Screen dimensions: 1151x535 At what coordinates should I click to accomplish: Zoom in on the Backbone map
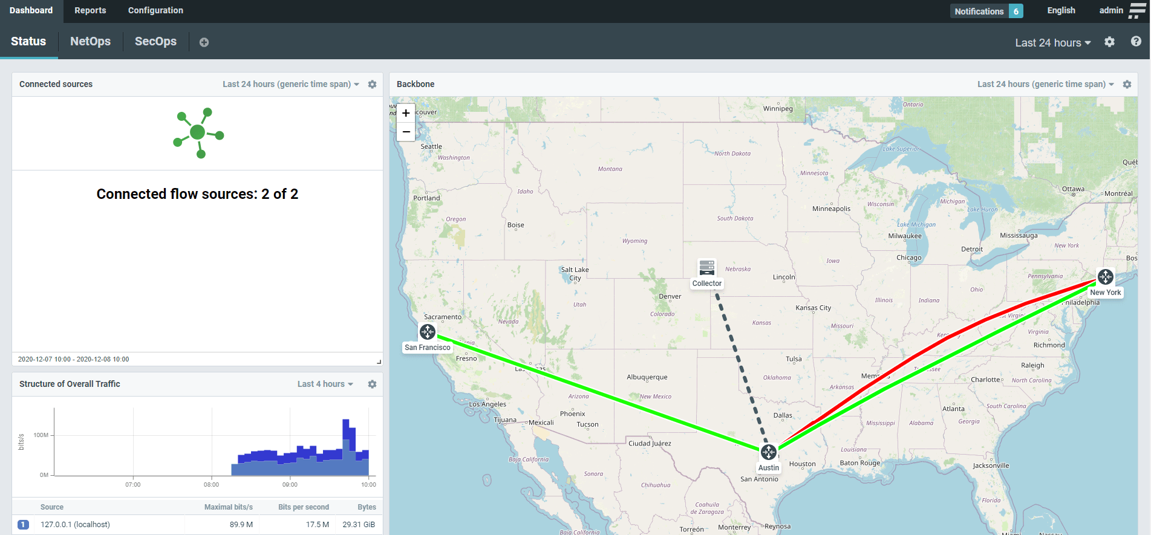[x=406, y=113]
